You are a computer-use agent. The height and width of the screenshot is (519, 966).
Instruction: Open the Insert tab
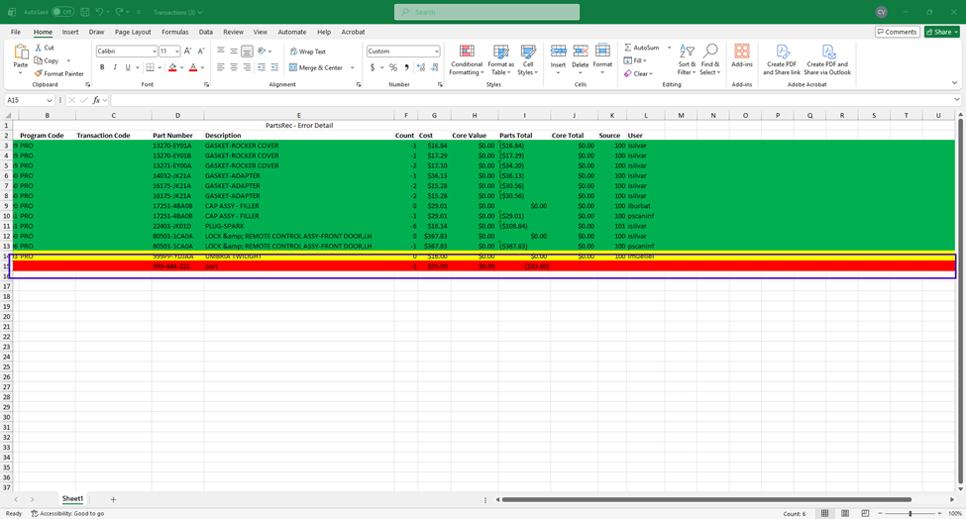(70, 32)
